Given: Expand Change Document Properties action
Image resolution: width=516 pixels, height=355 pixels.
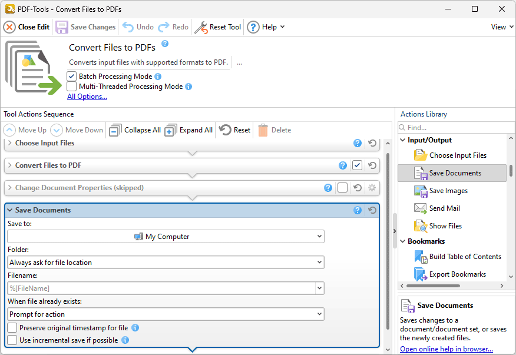Looking at the screenshot, I should [x=10, y=188].
